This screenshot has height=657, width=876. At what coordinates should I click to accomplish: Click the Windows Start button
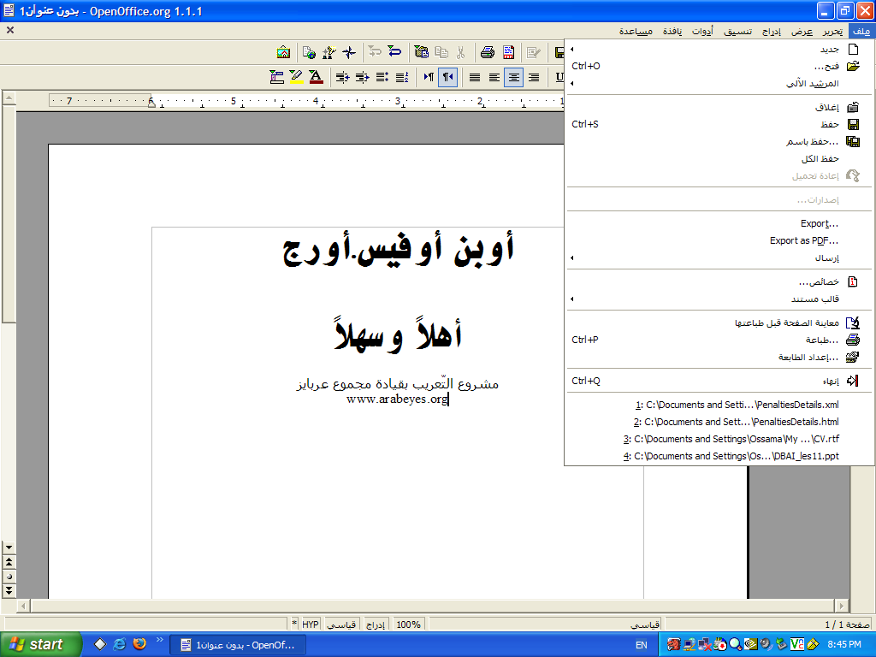coord(38,644)
